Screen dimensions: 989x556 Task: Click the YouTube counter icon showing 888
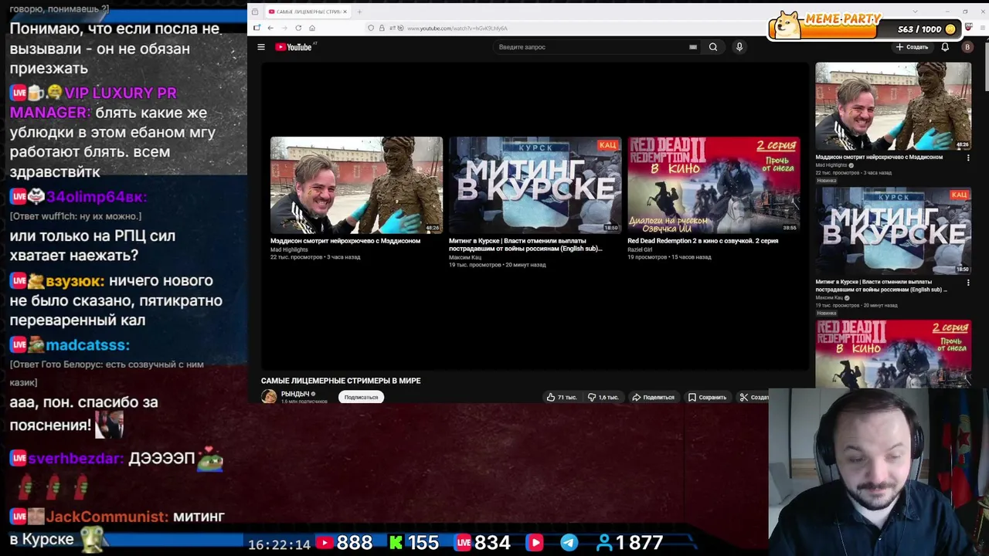coord(325,543)
